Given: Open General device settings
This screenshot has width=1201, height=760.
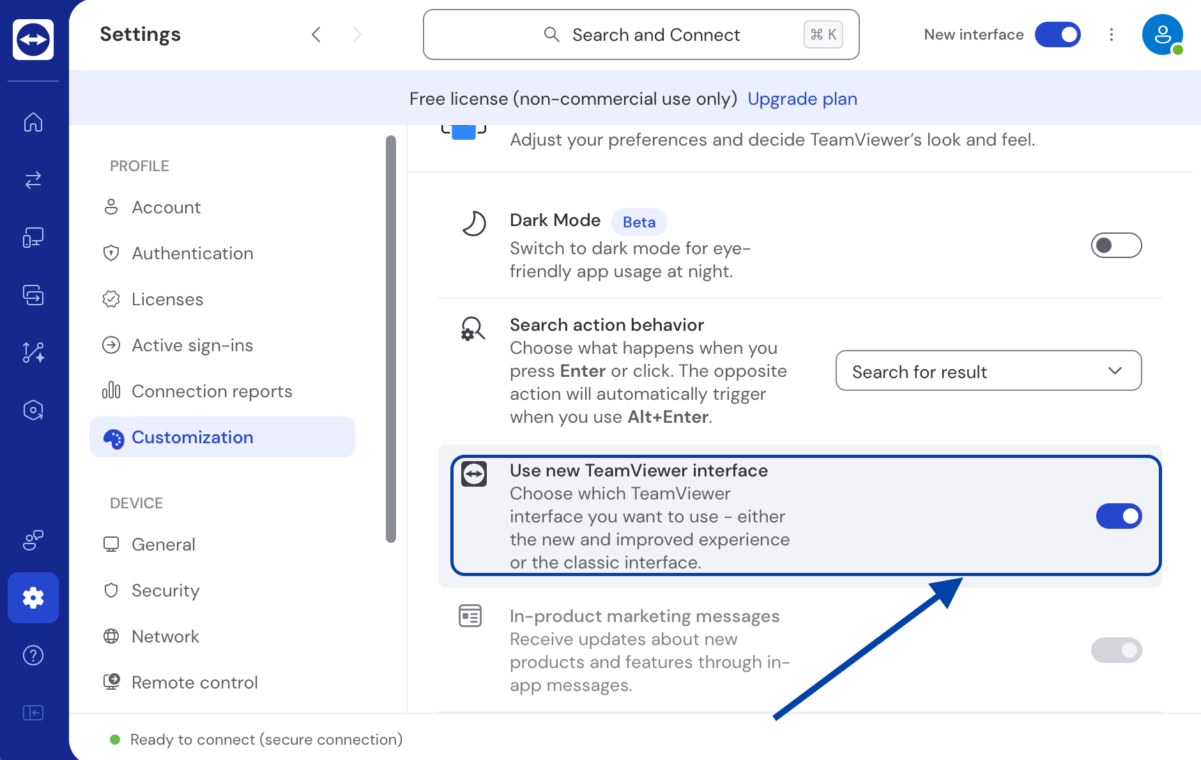Looking at the screenshot, I should tap(222, 545).
